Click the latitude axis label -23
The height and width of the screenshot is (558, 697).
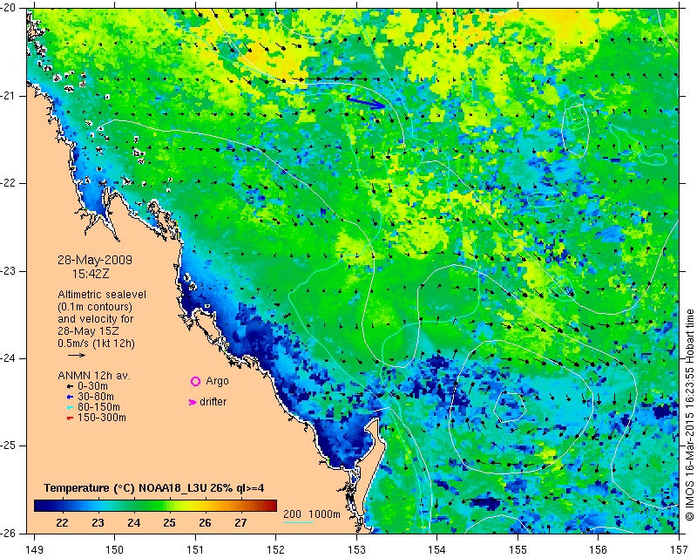(8, 271)
